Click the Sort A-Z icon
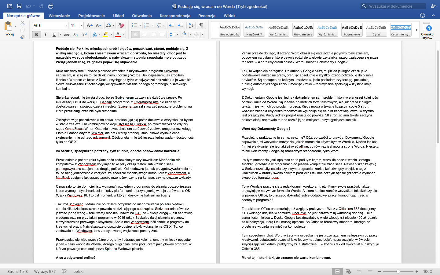Viewport: 440px width, 275px height. [x=191, y=25]
